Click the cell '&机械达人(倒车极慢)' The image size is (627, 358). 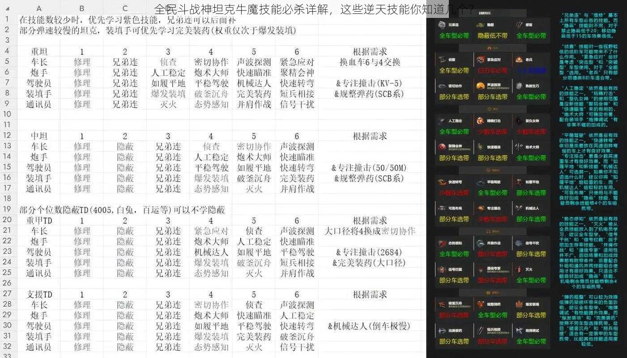coord(370,326)
